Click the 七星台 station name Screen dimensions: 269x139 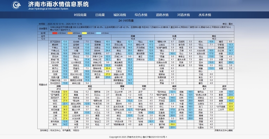(201, 127)
